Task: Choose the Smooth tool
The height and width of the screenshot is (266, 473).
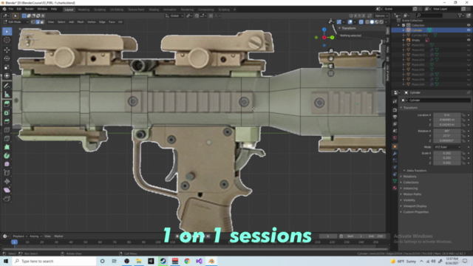Action: 7,164
